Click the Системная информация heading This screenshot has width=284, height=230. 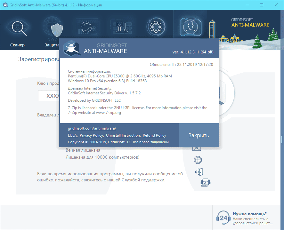(x=89, y=71)
